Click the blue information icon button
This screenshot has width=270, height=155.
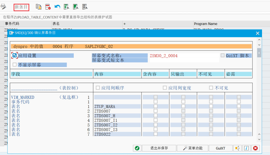[x=246, y=148]
